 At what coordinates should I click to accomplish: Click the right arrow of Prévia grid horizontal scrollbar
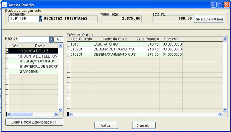[220, 114]
